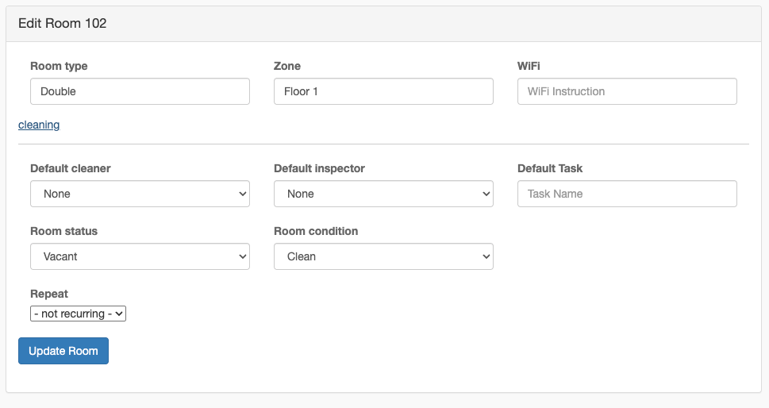Click the Default Task name field
The height and width of the screenshot is (408, 769).
(627, 194)
